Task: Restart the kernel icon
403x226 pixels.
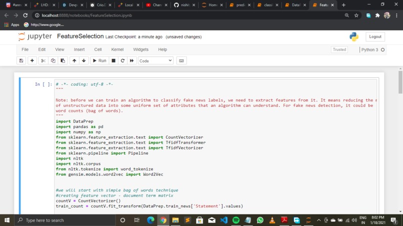Action: coord(122,61)
